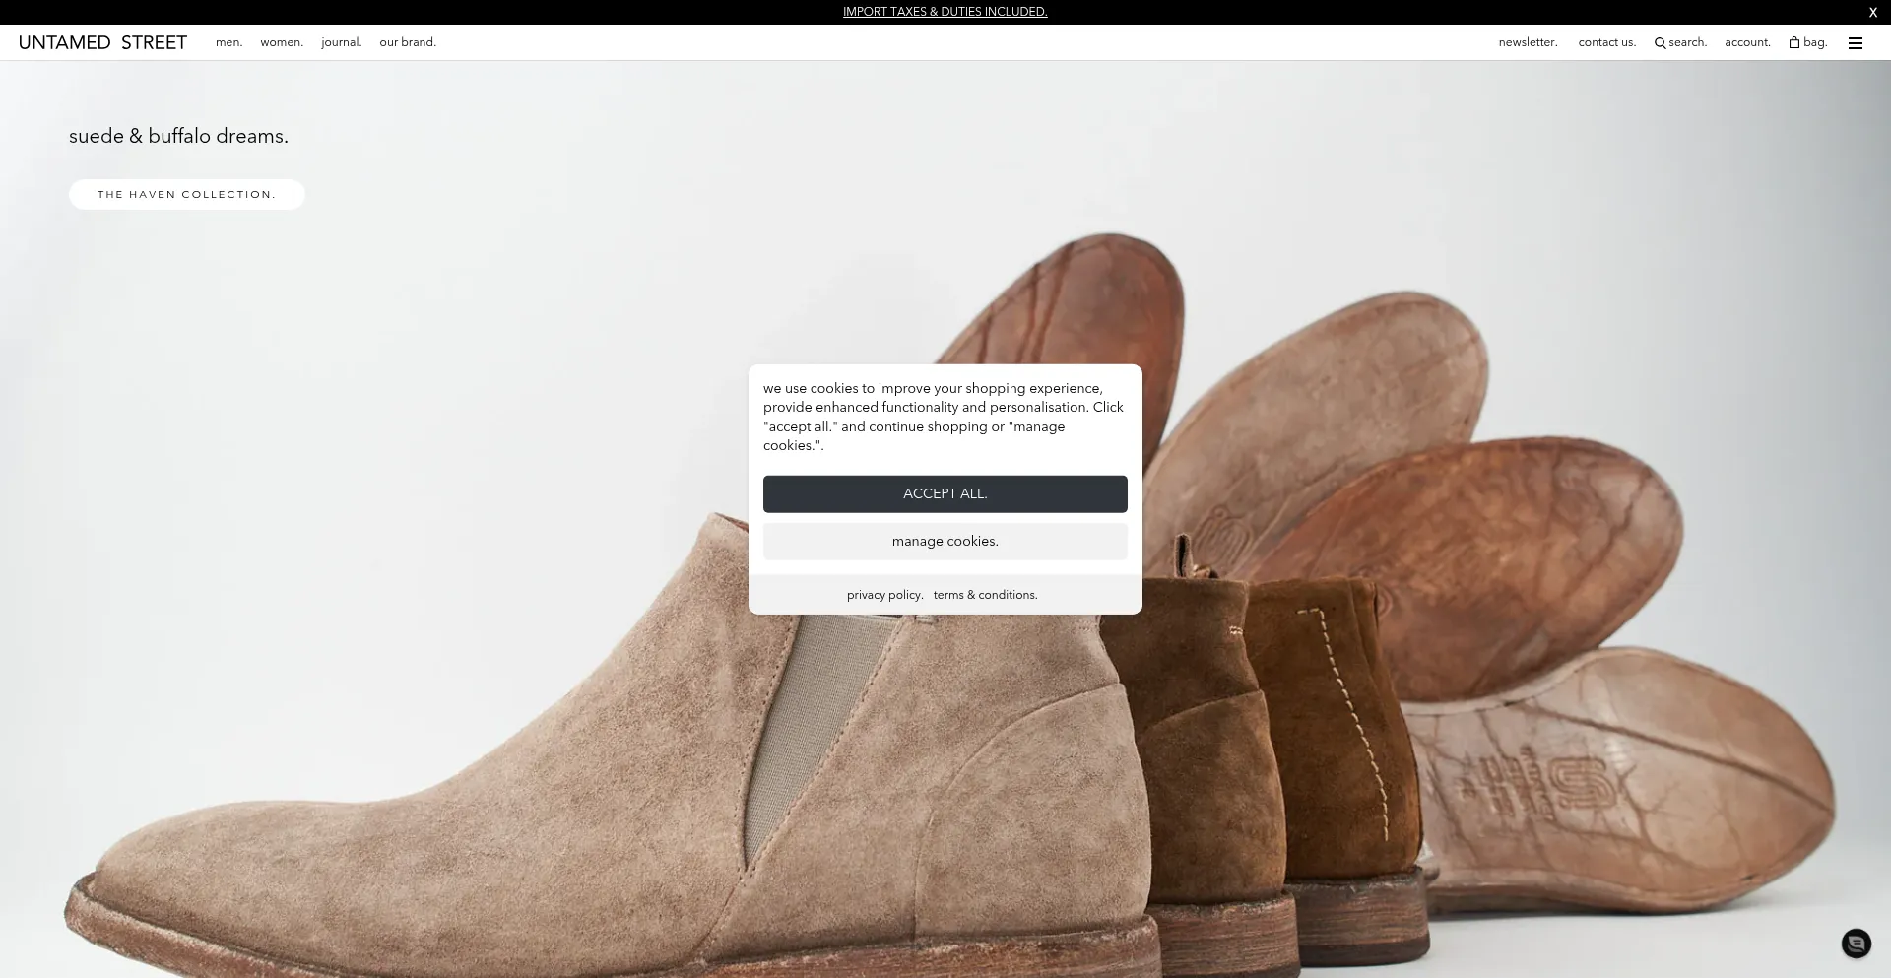
Task: Open the shopping bag icon
Action: point(1794,42)
